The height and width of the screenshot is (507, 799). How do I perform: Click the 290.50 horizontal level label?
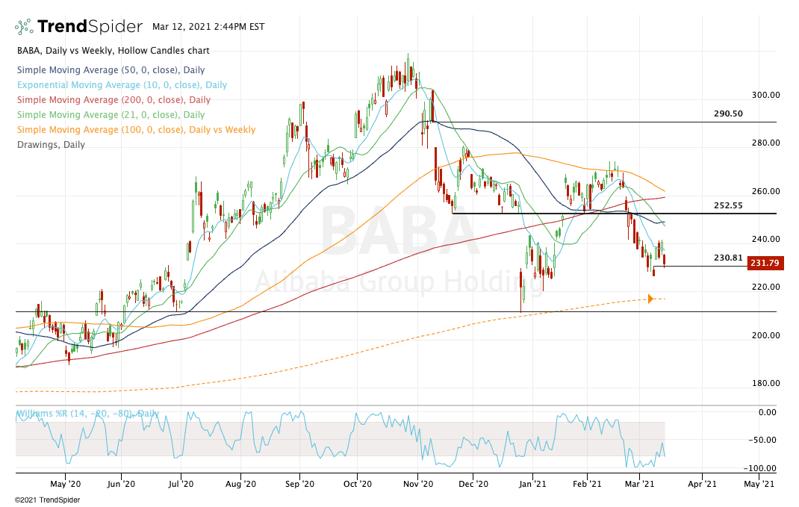727,113
